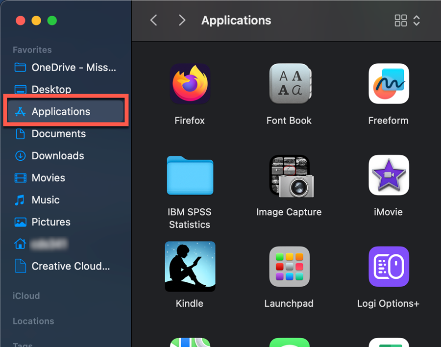Select the Logi Options+ app icon
This screenshot has height=347, width=441.
click(389, 267)
